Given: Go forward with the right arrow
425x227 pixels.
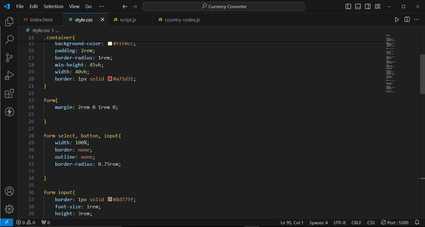Looking at the screenshot, I should (x=135, y=6).
